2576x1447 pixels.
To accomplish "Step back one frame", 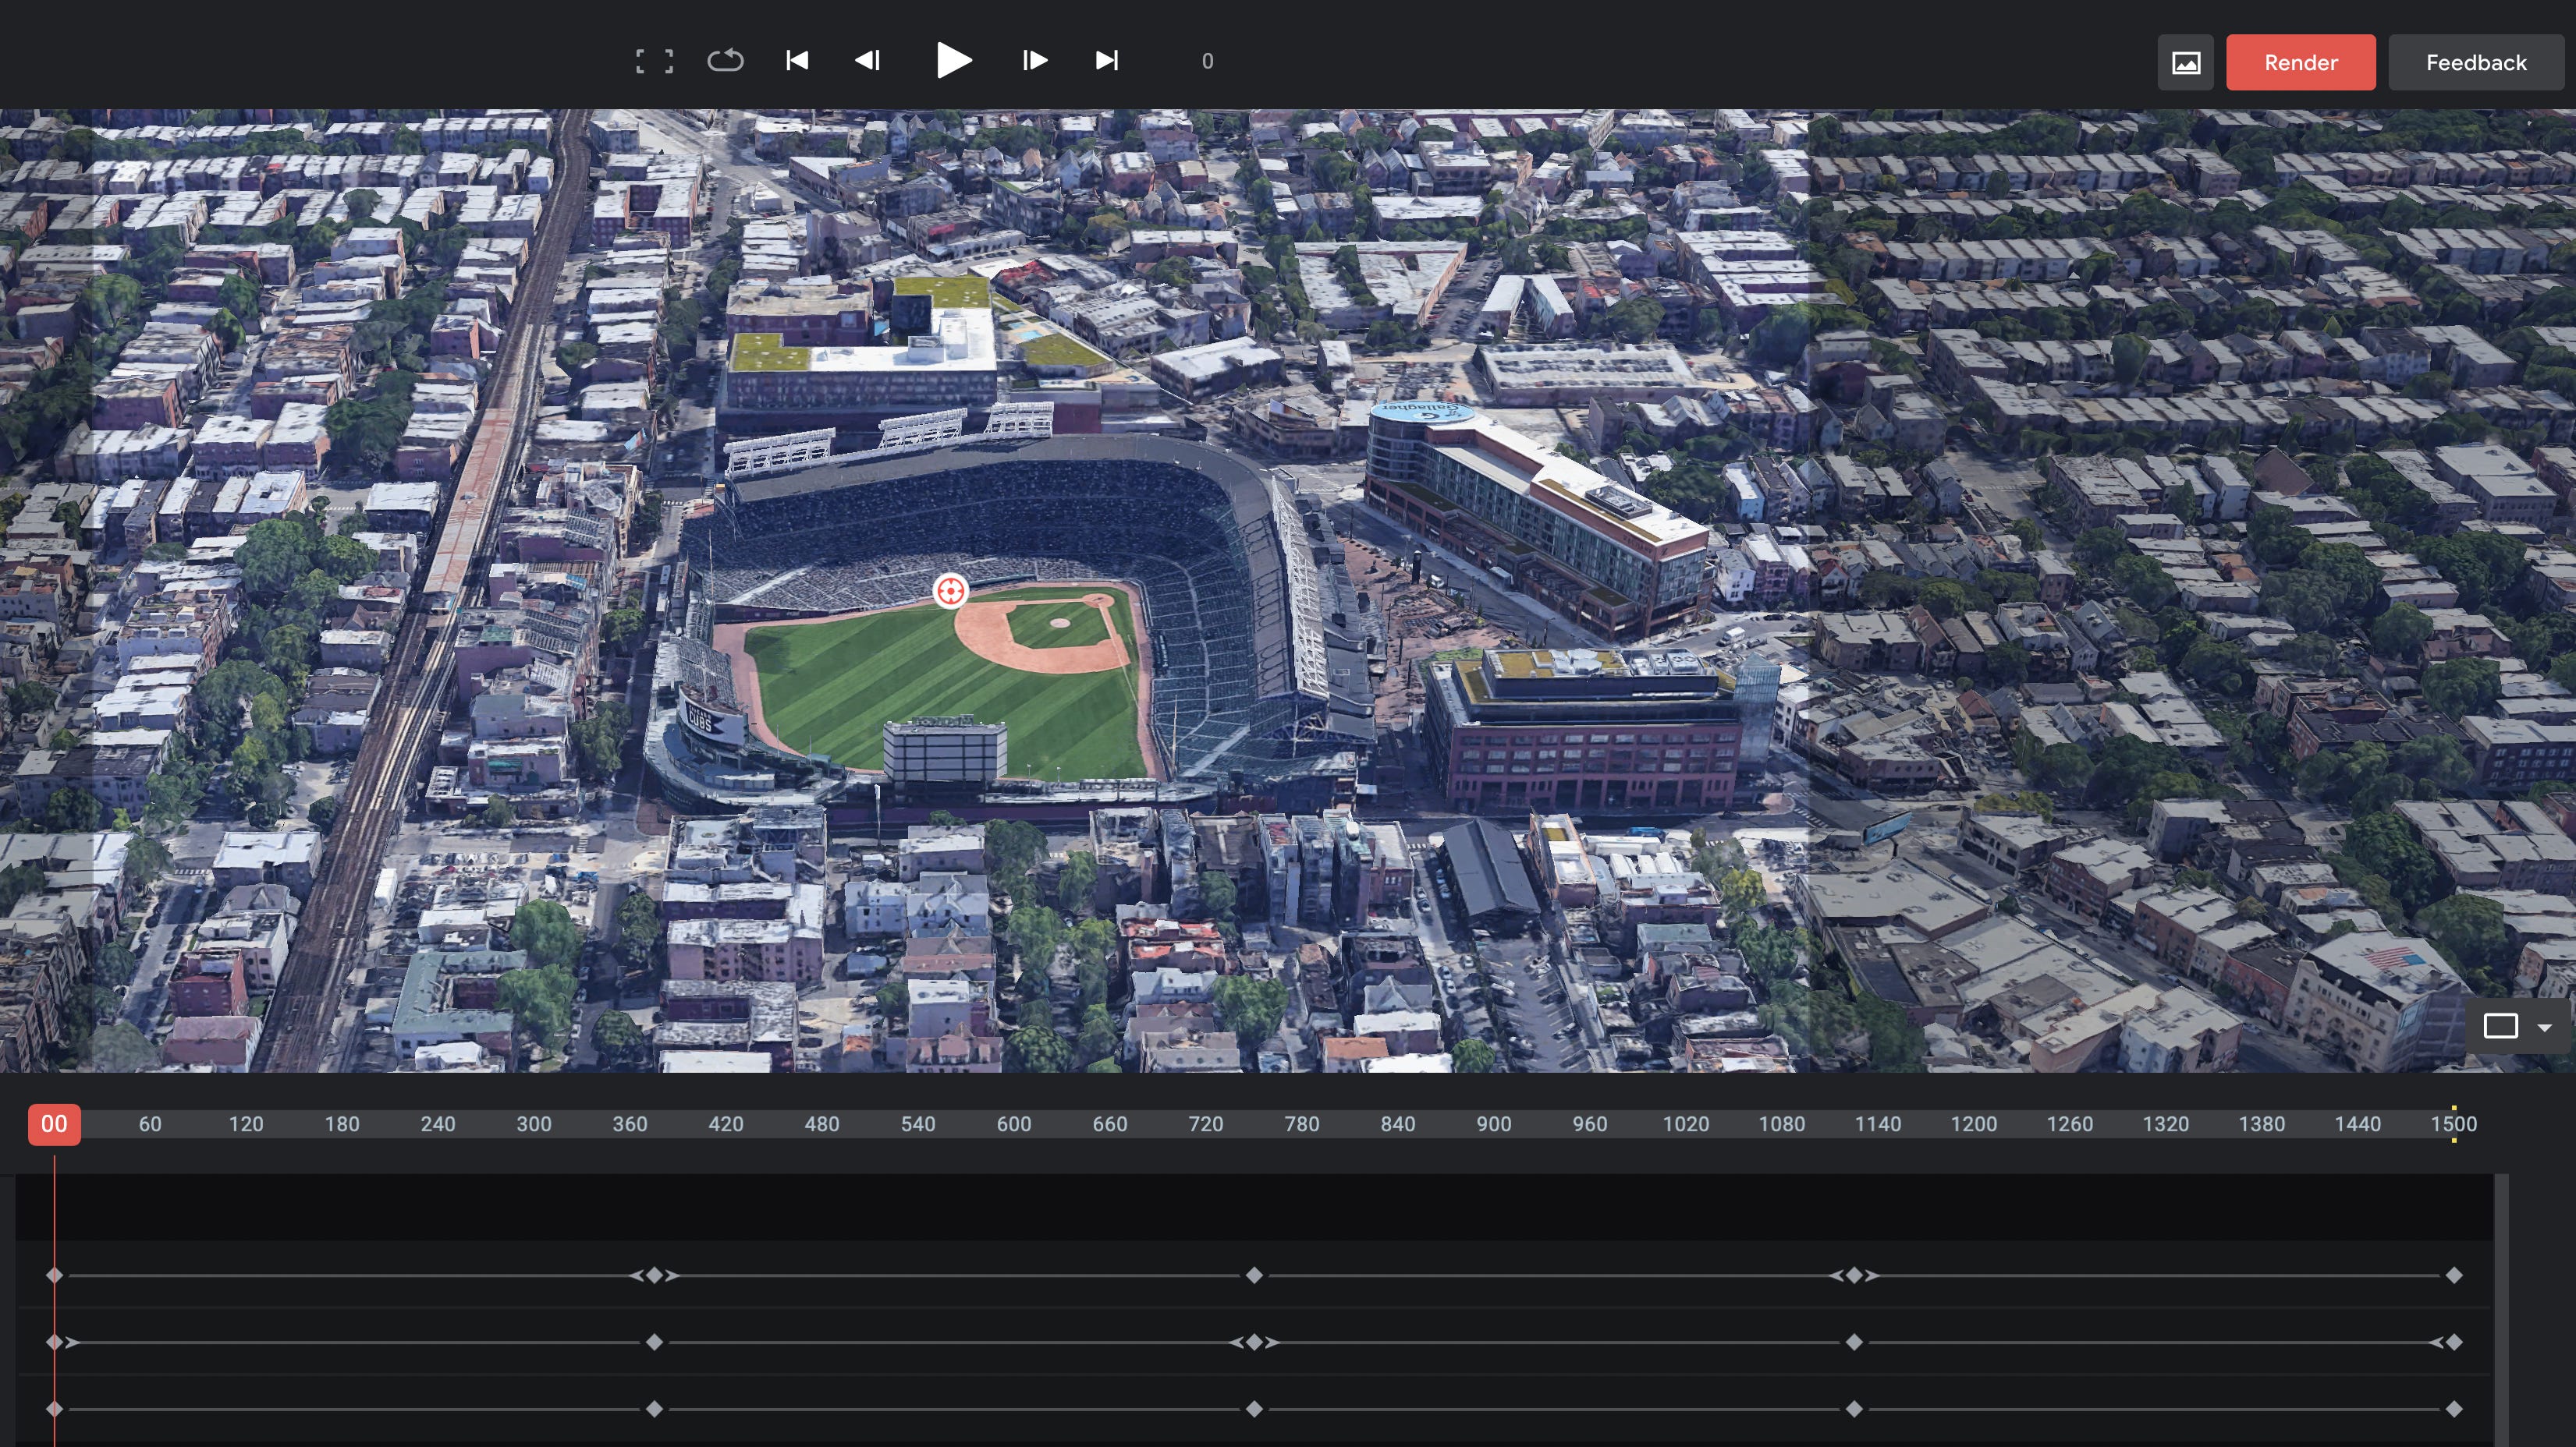I will coord(867,61).
